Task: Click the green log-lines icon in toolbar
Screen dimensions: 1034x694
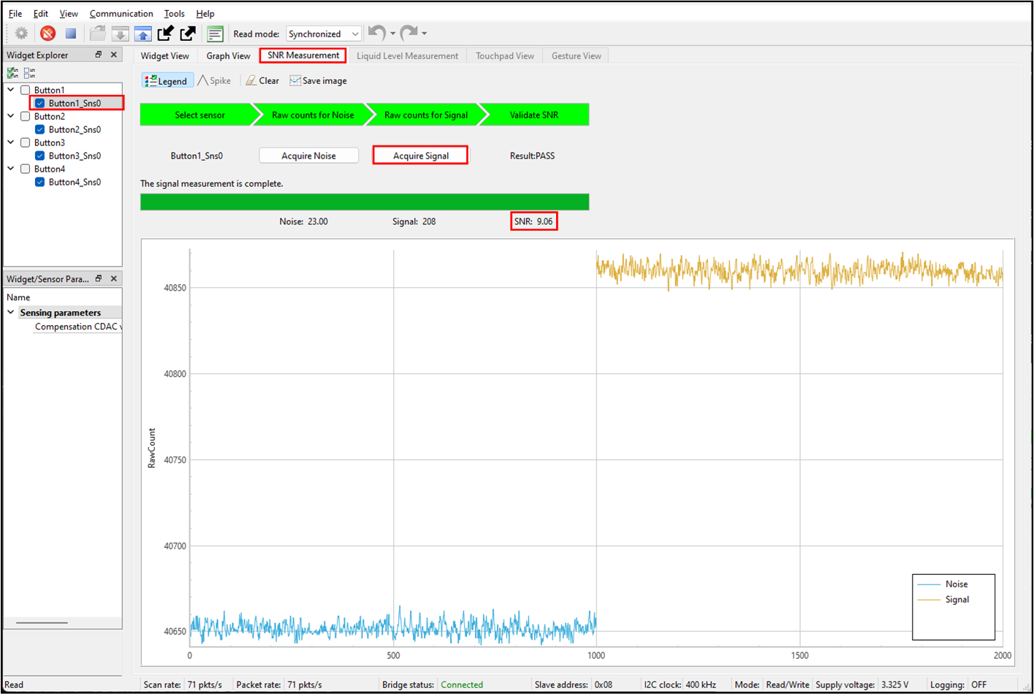Action: click(x=215, y=34)
